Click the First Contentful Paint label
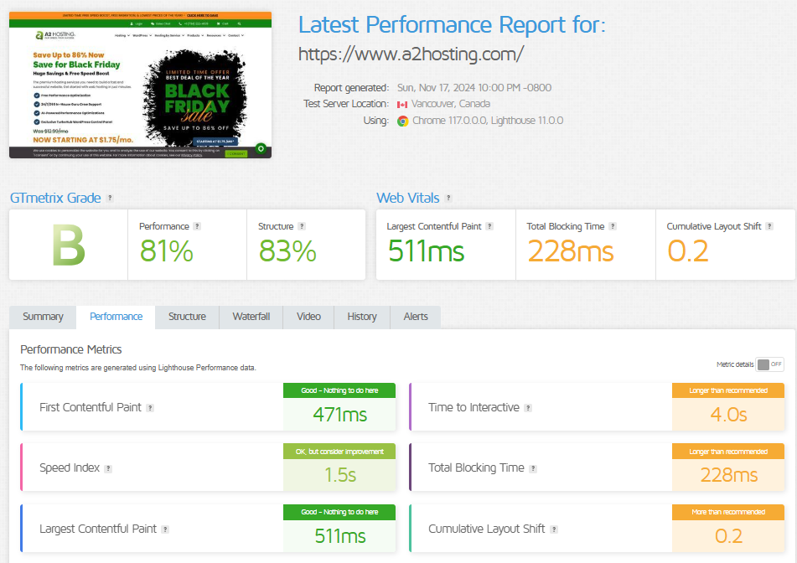The height and width of the screenshot is (563, 797). pyautogui.click(x=91, y=407)
